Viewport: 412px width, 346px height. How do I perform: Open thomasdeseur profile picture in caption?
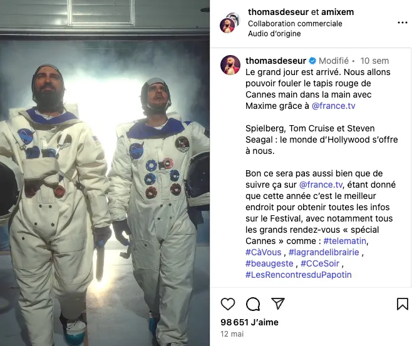coord(230,65)
